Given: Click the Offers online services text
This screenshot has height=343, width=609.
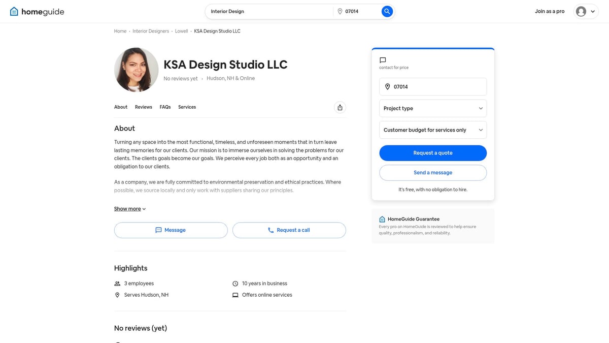Looking at the screenshot, I should [267, 295].
